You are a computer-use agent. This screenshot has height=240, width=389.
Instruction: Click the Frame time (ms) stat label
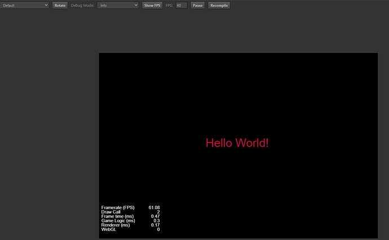117,216
